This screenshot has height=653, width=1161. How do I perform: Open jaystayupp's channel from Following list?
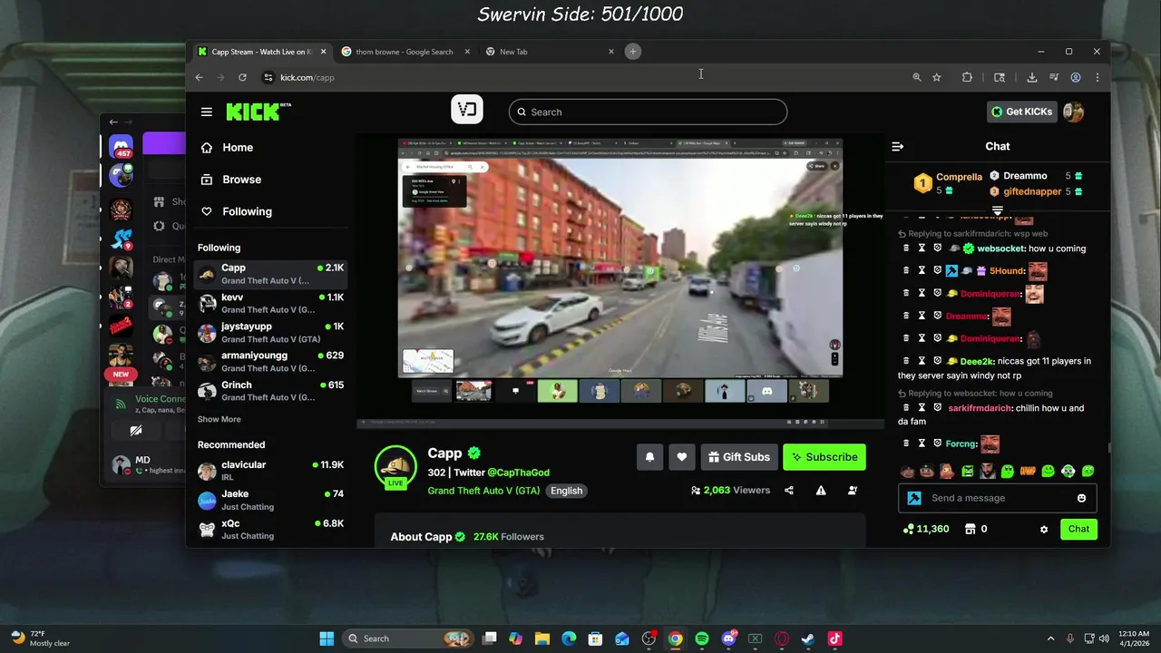(x=271, y=333)
